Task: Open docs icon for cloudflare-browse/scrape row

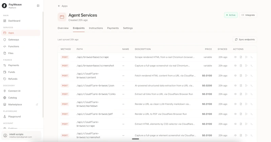Action: [x=241, y=124]
